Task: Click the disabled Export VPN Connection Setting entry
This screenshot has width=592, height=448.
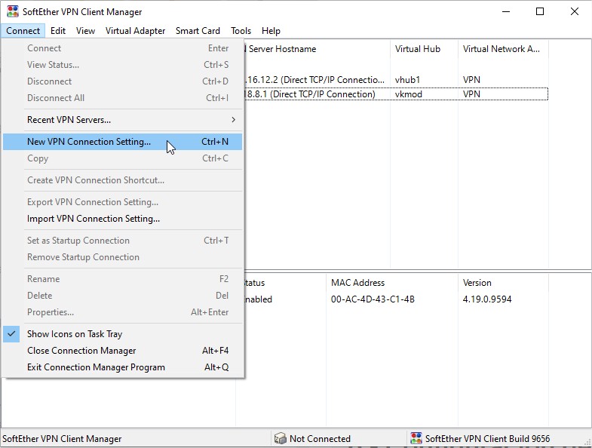Action: click(123, 202)
